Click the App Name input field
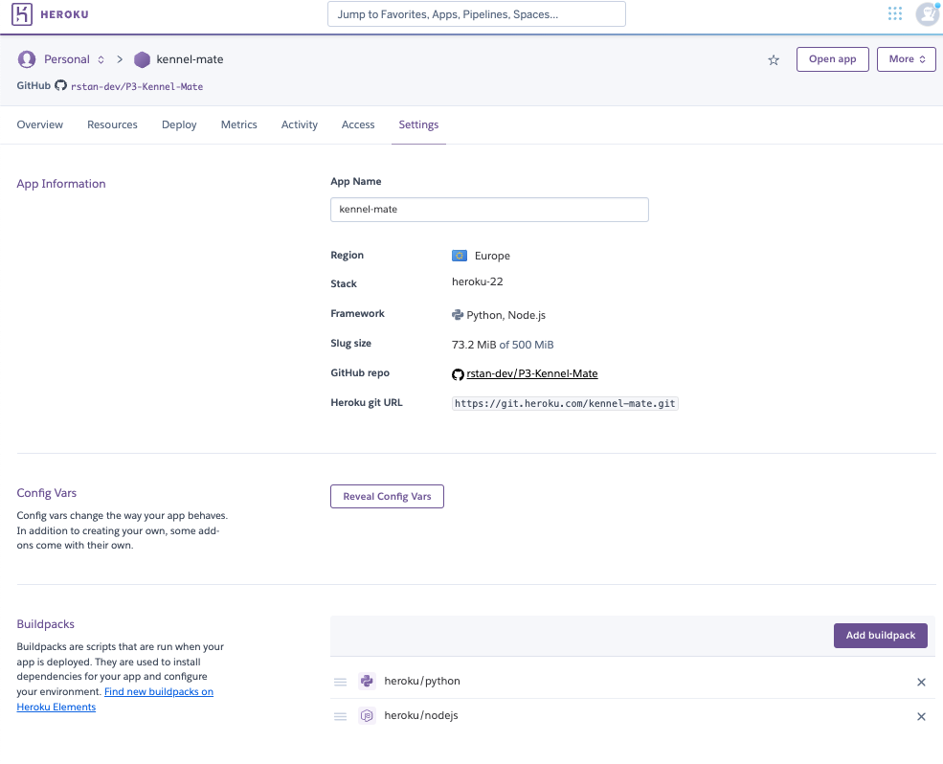 tap(489, 210)
